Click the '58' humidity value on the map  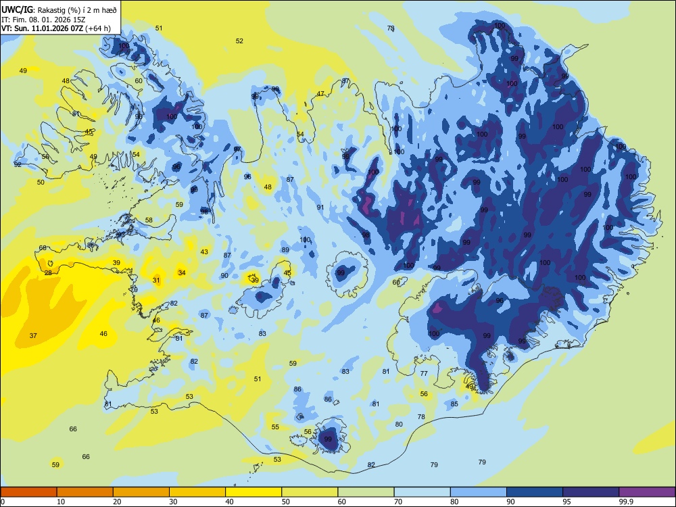click(149, 220)
